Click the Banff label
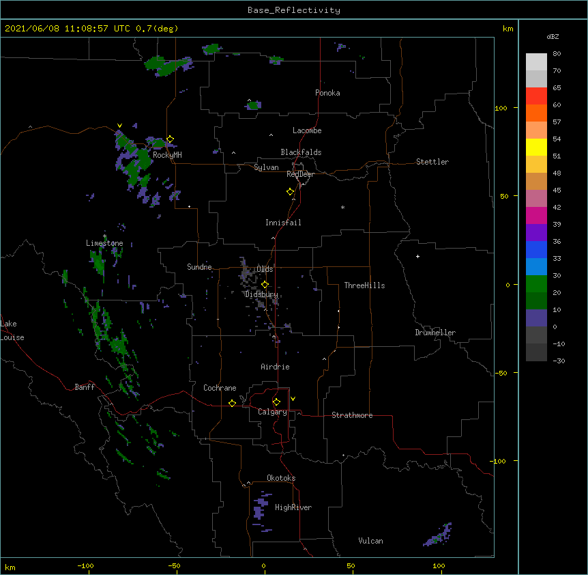 85,387
